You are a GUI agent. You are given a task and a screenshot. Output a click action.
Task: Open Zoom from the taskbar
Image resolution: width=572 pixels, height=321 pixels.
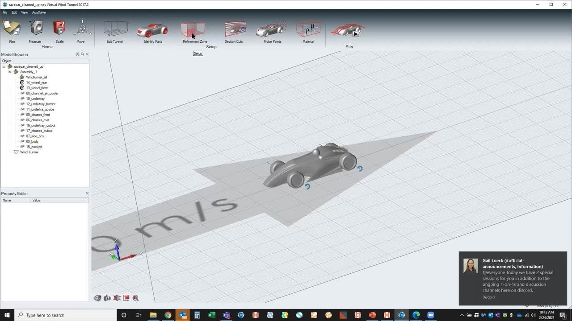[x=431, y=315]
